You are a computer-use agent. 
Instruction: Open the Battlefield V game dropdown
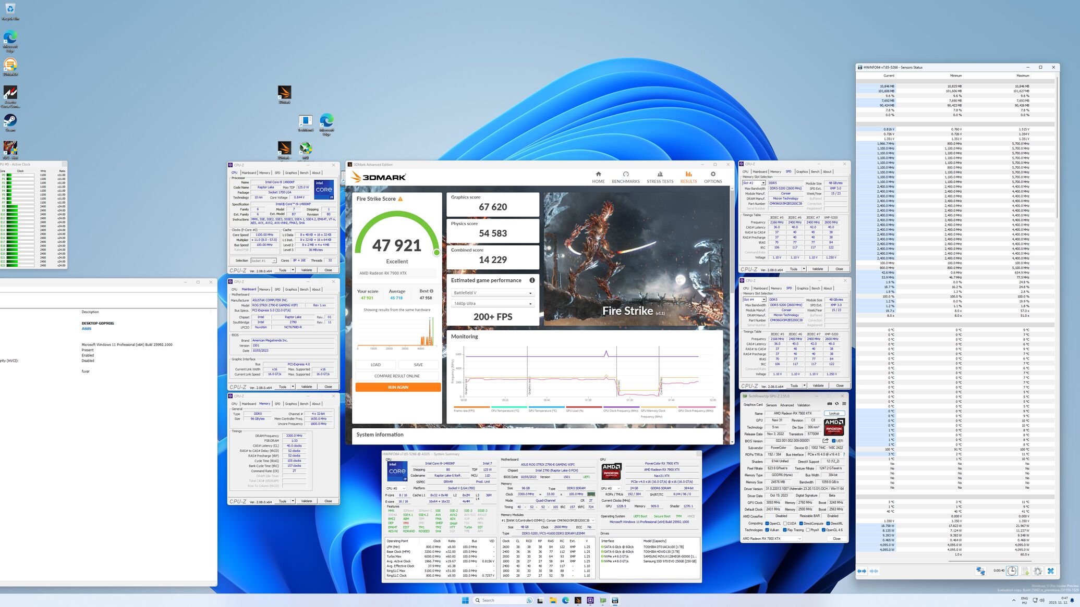[493, 293]
